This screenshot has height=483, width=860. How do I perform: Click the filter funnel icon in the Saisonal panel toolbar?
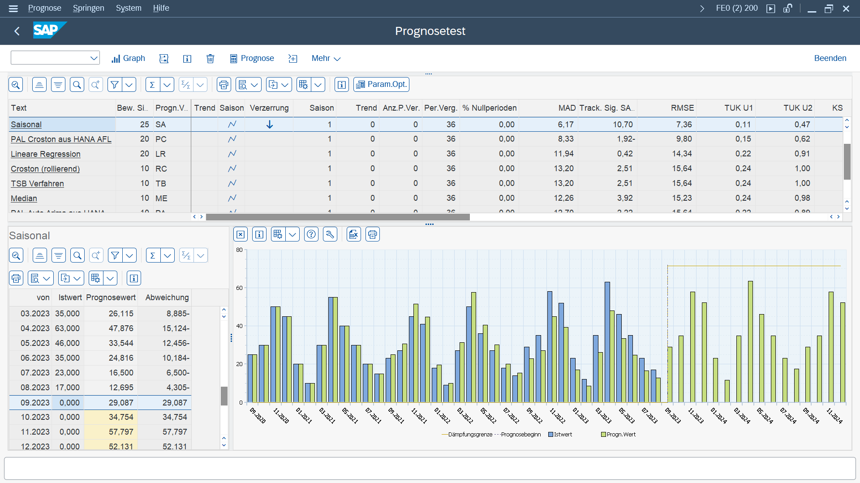(x=115, y=255)
